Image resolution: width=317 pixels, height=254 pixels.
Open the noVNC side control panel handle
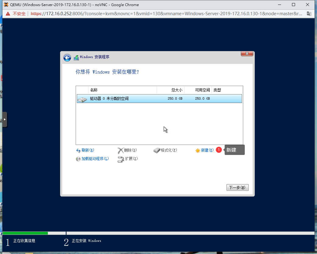click(5, 119)
